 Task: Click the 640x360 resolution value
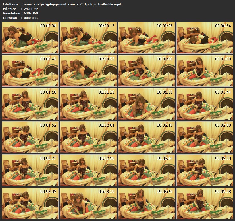(31, 13)
